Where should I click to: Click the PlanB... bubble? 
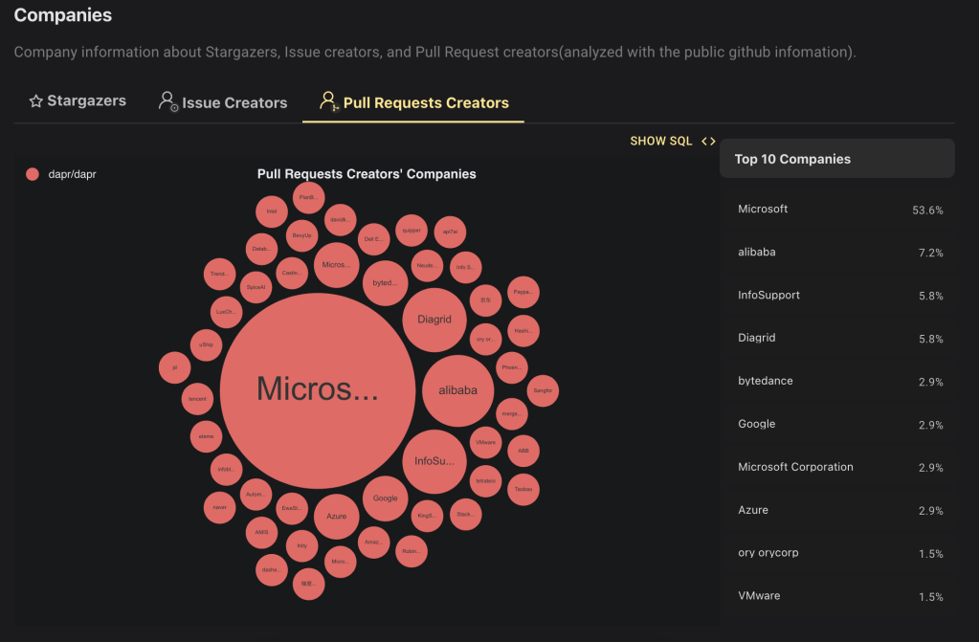[x=308, y=197]
